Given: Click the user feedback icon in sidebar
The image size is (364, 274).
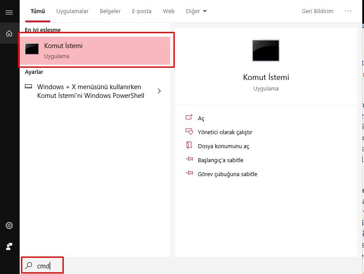Looking at the screenshot, I should 9,246.
